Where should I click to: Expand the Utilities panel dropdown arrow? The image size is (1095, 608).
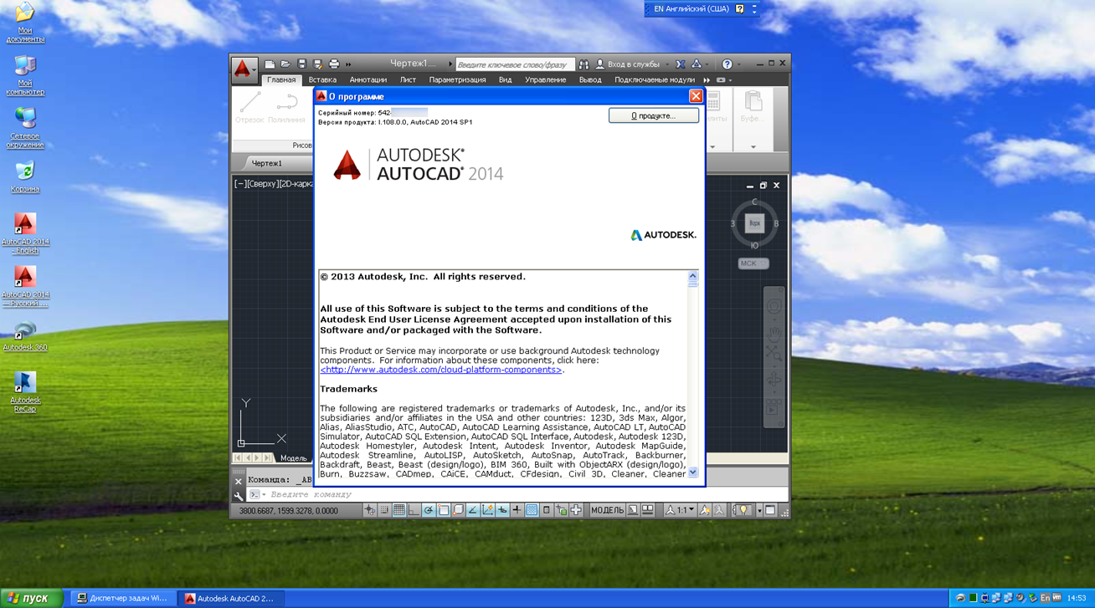pos(712,147)
